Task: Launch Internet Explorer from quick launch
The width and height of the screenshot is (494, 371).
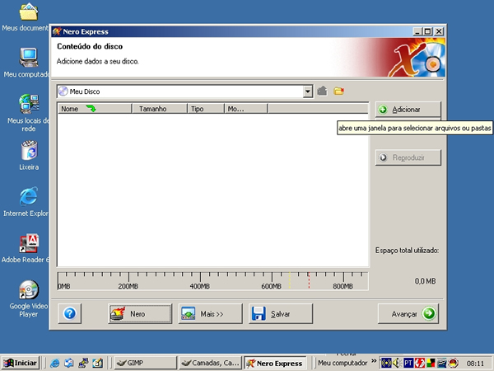Action: click(x=55, y=363)
